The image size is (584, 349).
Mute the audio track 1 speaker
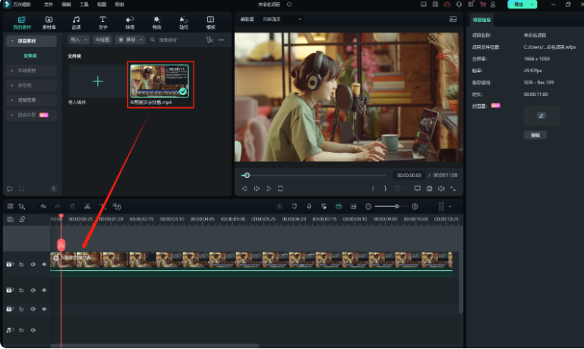[33, 330]
